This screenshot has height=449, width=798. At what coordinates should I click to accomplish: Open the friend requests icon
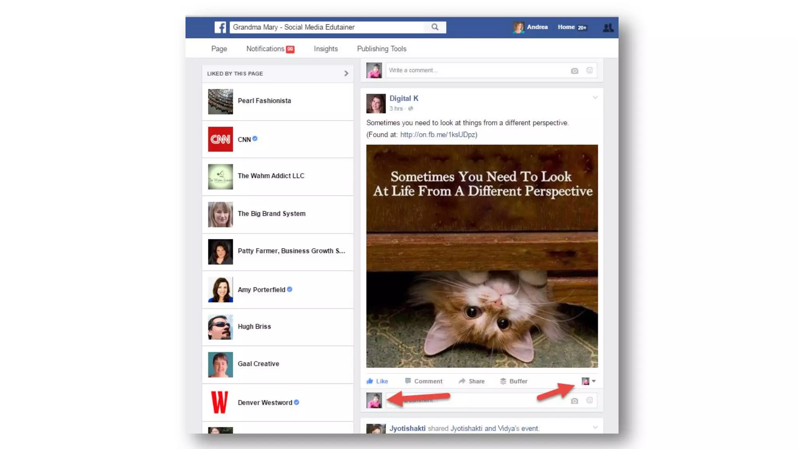click(608, 28)
